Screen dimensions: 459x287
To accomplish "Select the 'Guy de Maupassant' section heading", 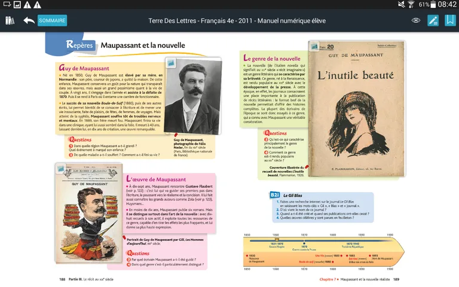I will (x=84, y=68).
